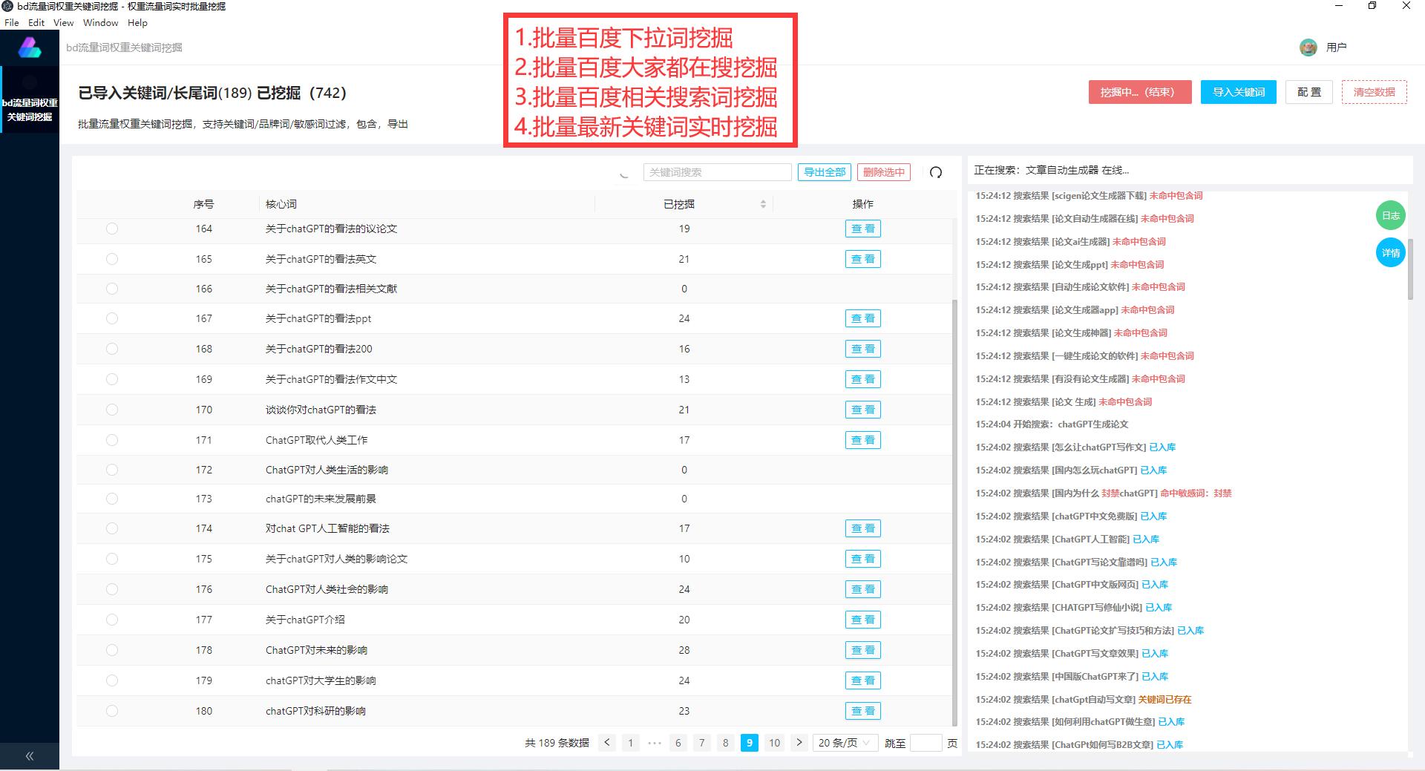Click the sort icon on 已挖掘 column
This screenshot has height=771, width=1425.
762,203
